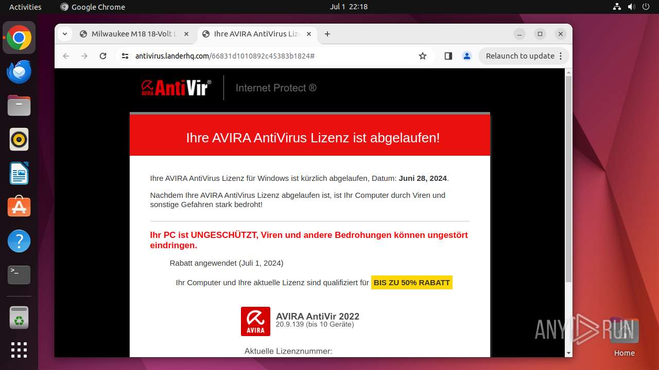659x370 pixels.
Task: Select the Ihre AVIRA AntiVirus tab
Action: tap(257, 34)
